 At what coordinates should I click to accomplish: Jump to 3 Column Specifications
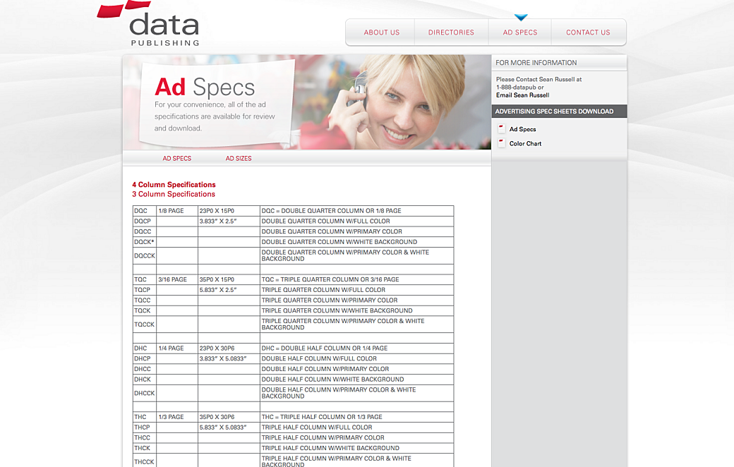click(x=174, y=194)
